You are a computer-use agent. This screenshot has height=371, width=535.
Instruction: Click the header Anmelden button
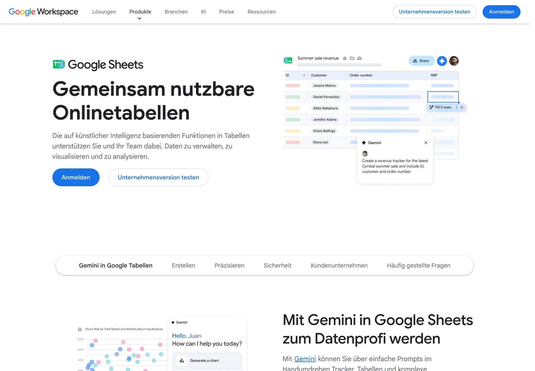click(501, 12)
